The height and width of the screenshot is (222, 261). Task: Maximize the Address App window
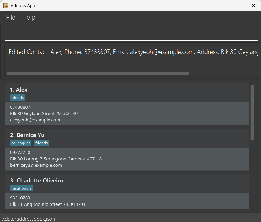pos(236,5)
